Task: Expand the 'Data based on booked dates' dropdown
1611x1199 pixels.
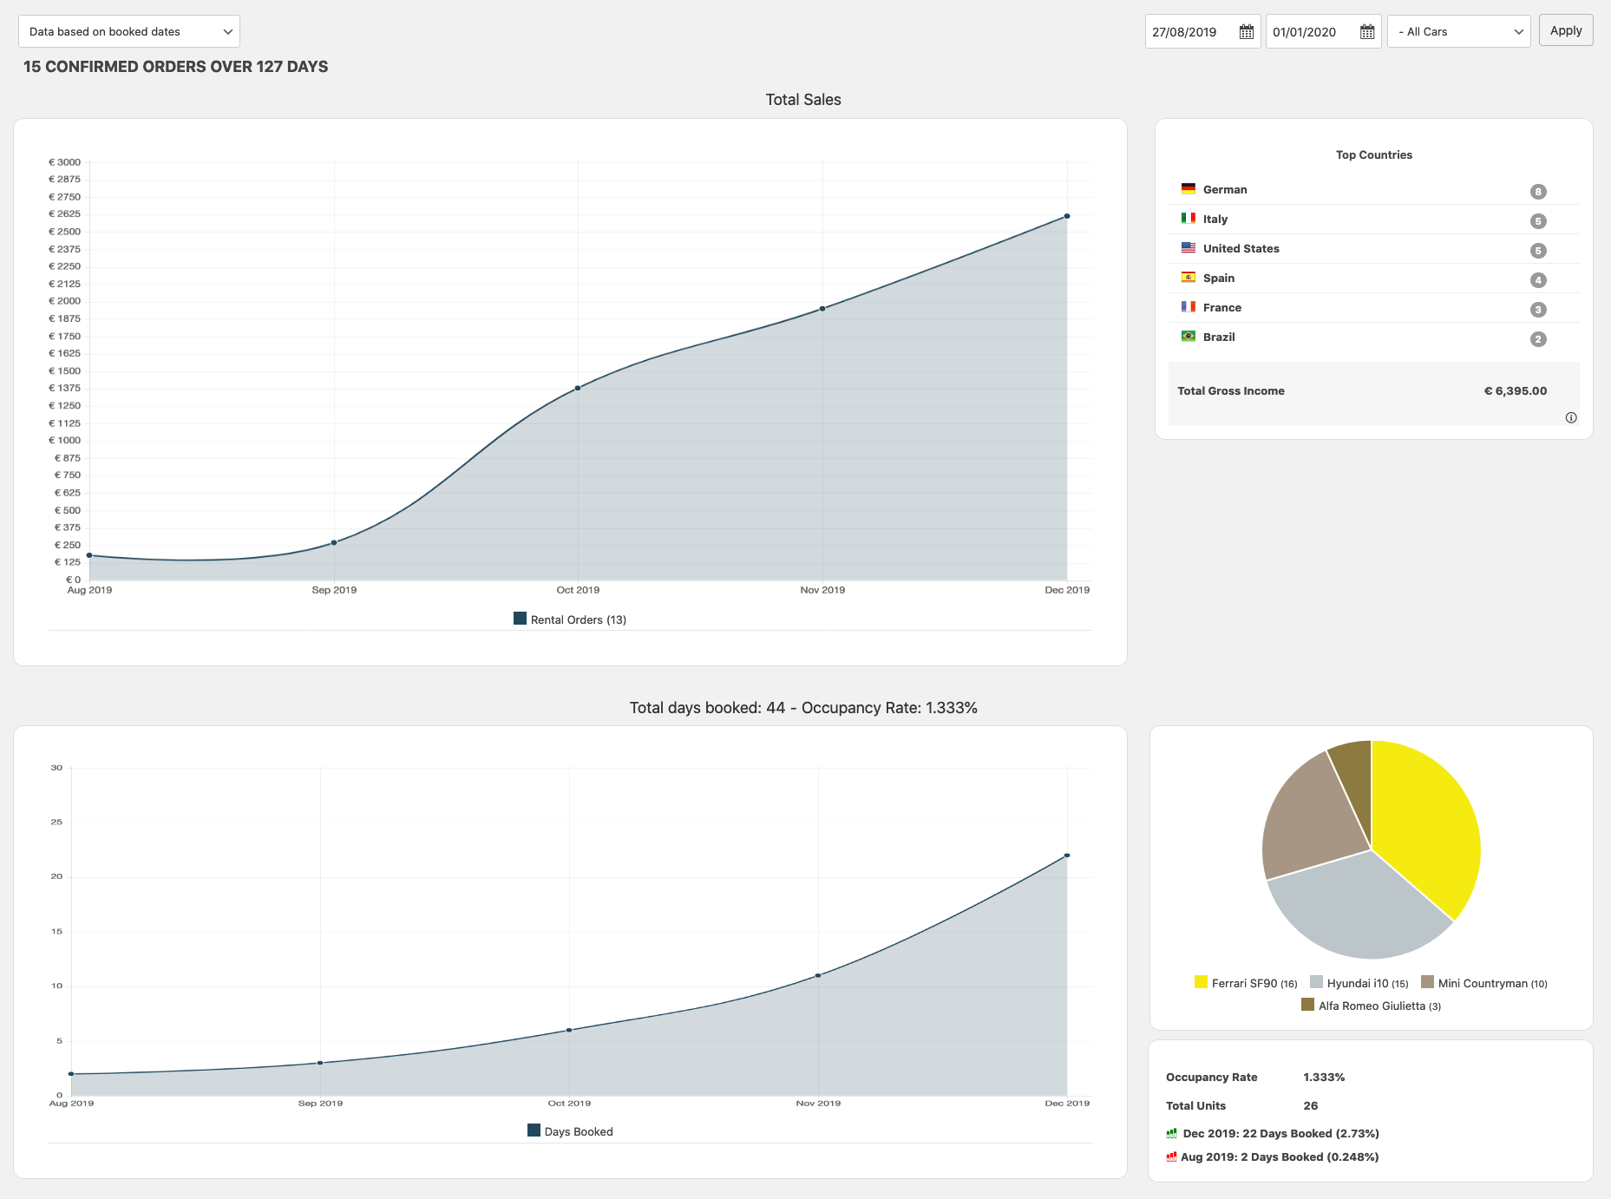Action: point(129,32)
